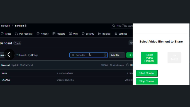Open repository Settings tab
The image size is (190, 107).
point(121,34)
